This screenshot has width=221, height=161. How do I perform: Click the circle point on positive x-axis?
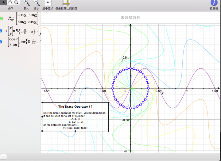point(148,88)
